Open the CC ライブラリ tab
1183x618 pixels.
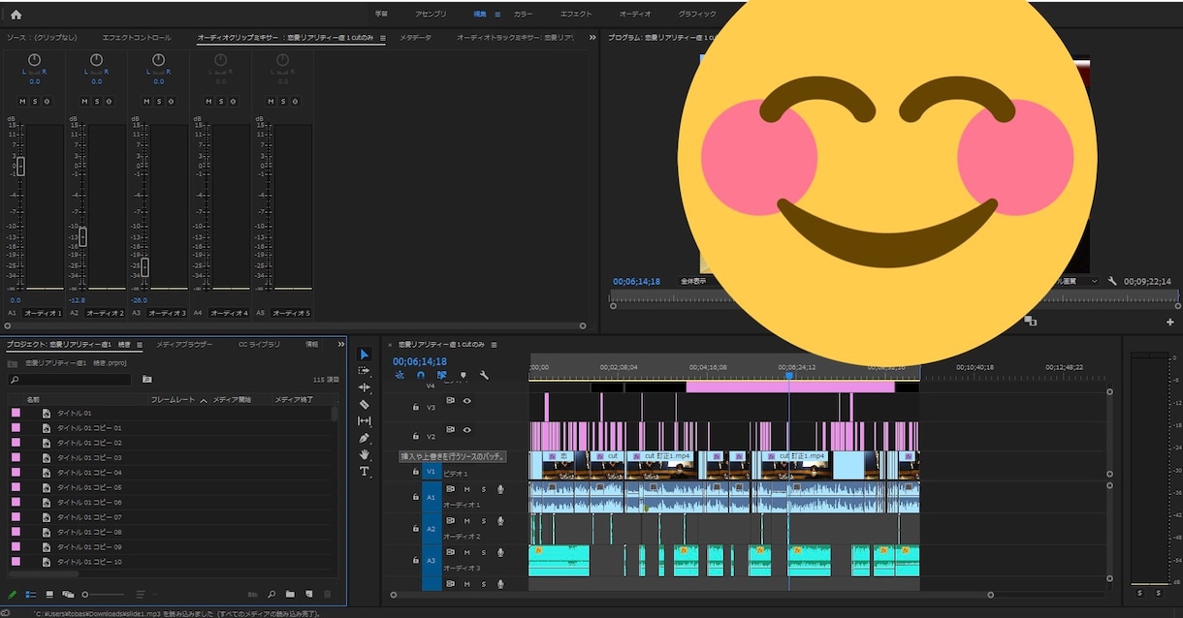259,344
